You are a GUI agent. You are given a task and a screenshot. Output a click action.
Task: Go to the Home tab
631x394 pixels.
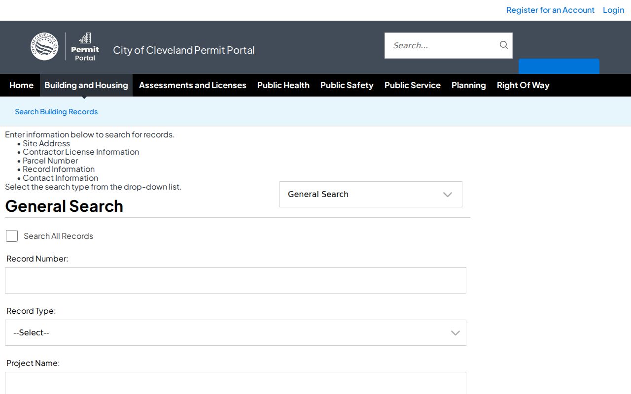point(21,85)
